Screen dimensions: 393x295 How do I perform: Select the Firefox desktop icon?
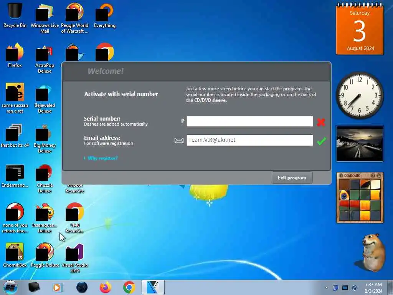point(15,55)
